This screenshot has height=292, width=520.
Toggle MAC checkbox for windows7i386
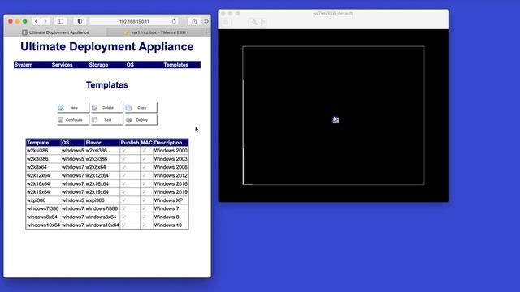click(145, 208)
